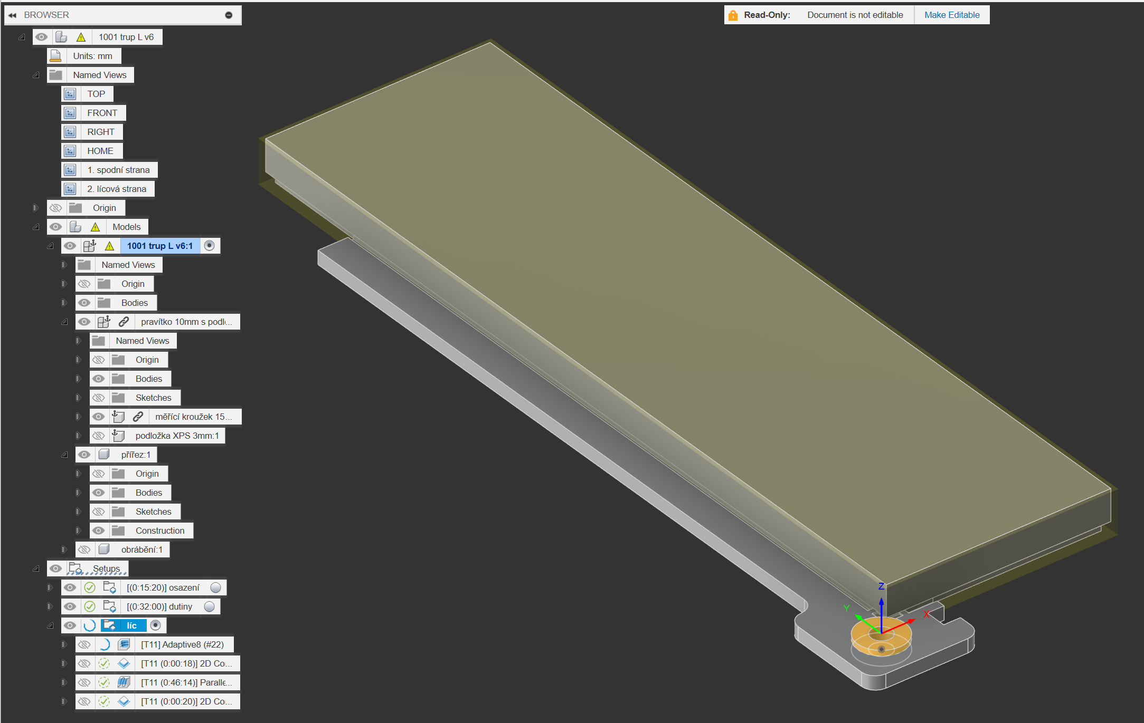Viewport: 1144px width, 723px height.
Task: Collapse the browser panel with double-arrow icon
Action: [12, 15]
